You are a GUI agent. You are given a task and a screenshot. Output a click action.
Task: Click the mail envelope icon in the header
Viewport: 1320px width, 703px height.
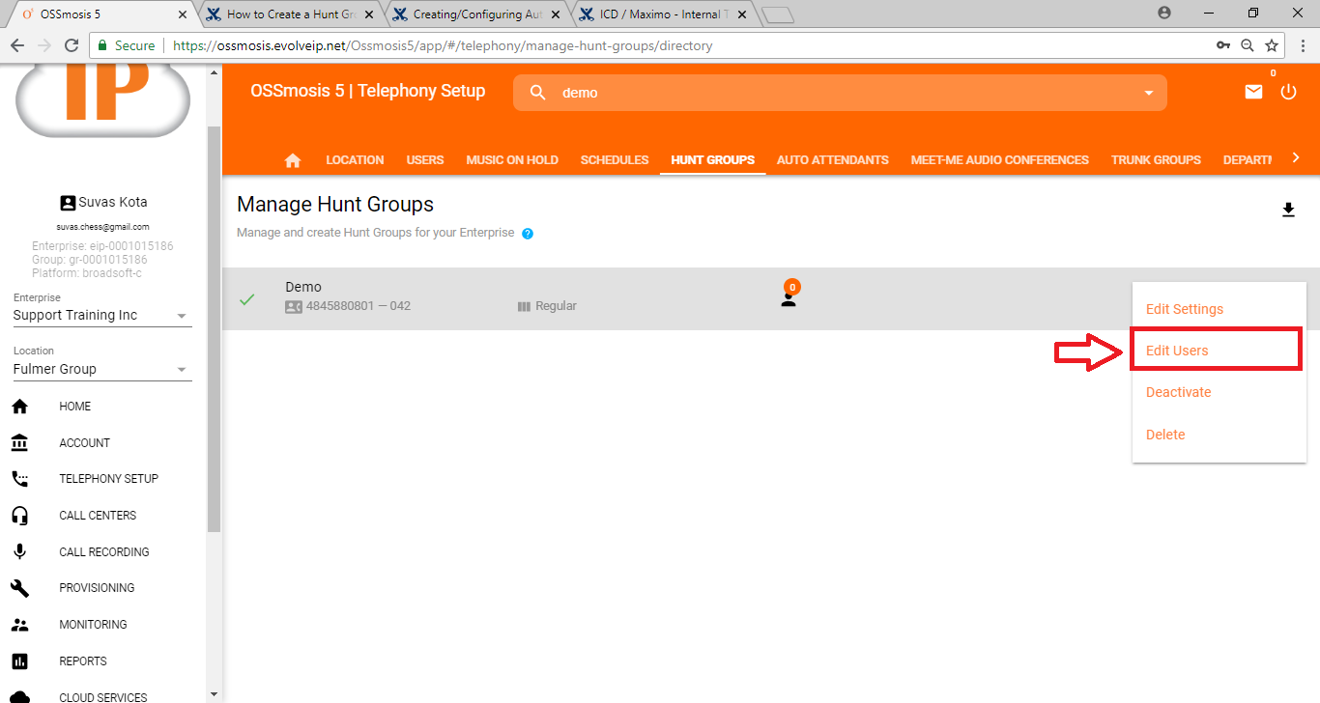point(1253,92)
